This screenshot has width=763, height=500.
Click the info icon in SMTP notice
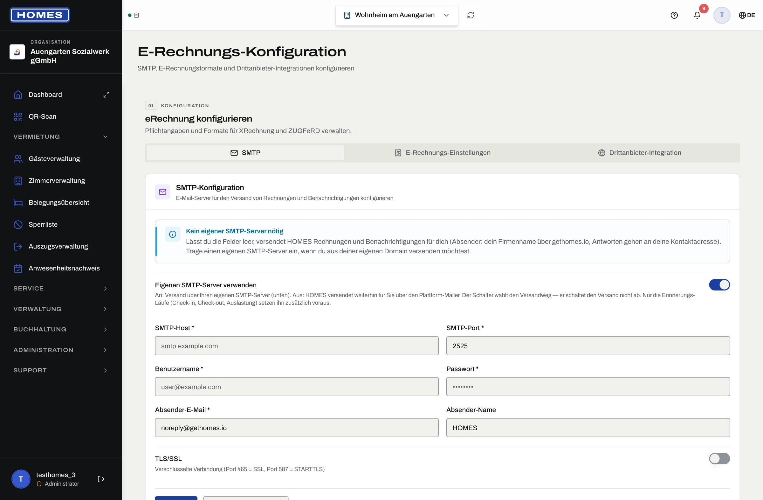[173, 234]
